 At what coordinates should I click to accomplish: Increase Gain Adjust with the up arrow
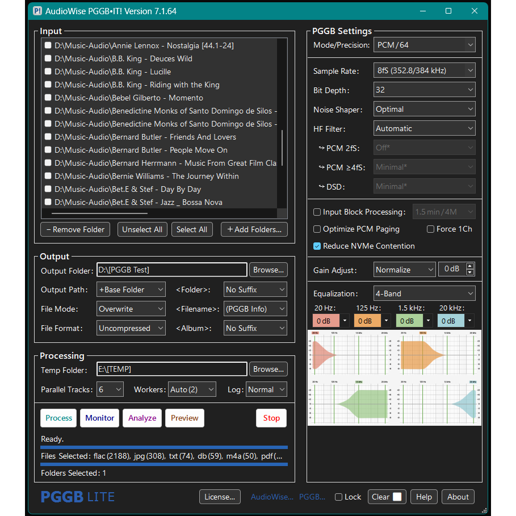[x=469, y=266]
